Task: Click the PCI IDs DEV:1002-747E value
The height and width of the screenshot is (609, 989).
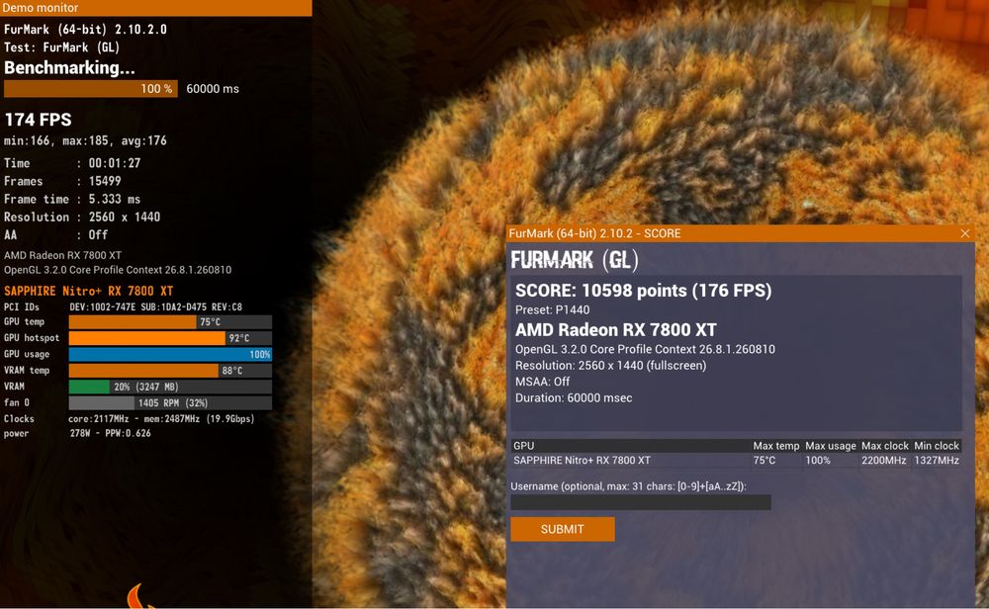Action: pyautogui.click(x=156, y=307)
